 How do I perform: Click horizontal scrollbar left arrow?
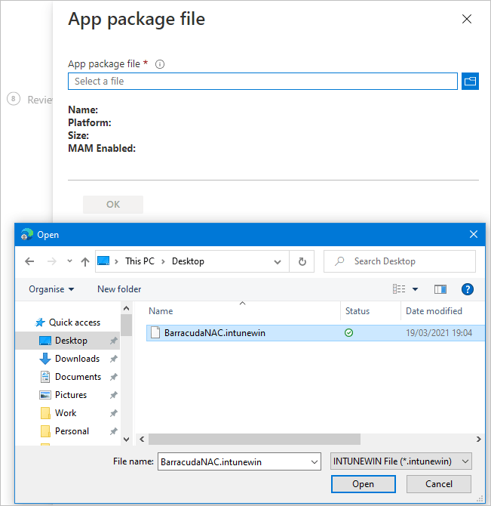(142, 440)
